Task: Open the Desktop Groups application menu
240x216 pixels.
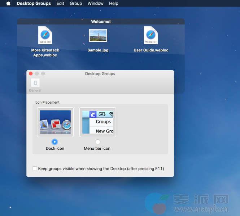Action: click(x=34, y=4)
